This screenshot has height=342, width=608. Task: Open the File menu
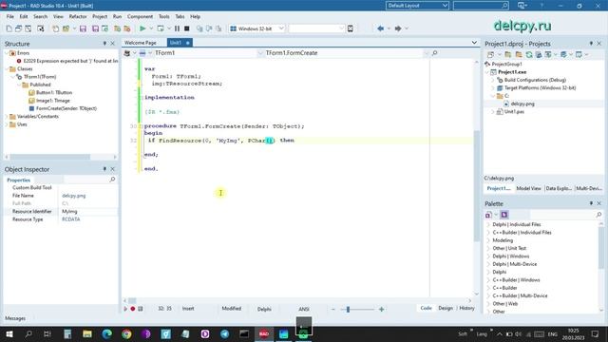pyautogui.click(x=10, y=17)
